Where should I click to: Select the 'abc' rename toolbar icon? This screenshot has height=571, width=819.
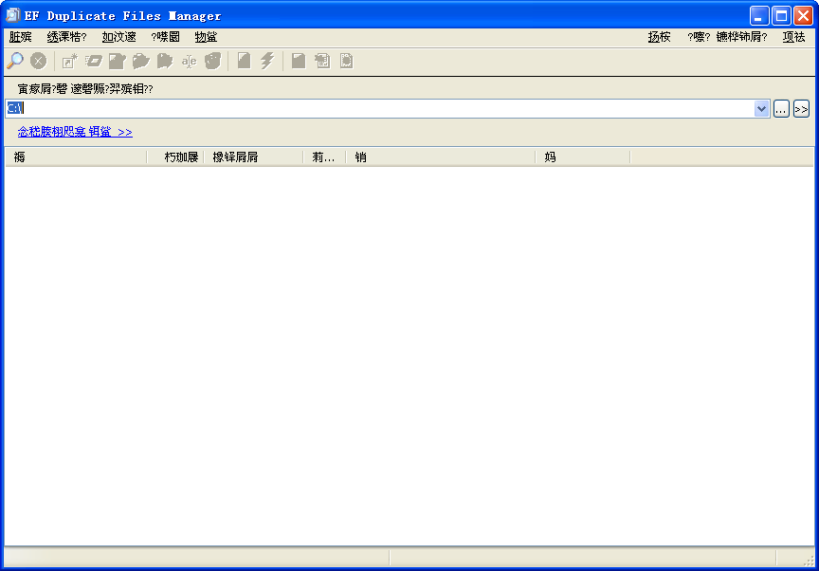pyautogui.click(x=189, y=61)
